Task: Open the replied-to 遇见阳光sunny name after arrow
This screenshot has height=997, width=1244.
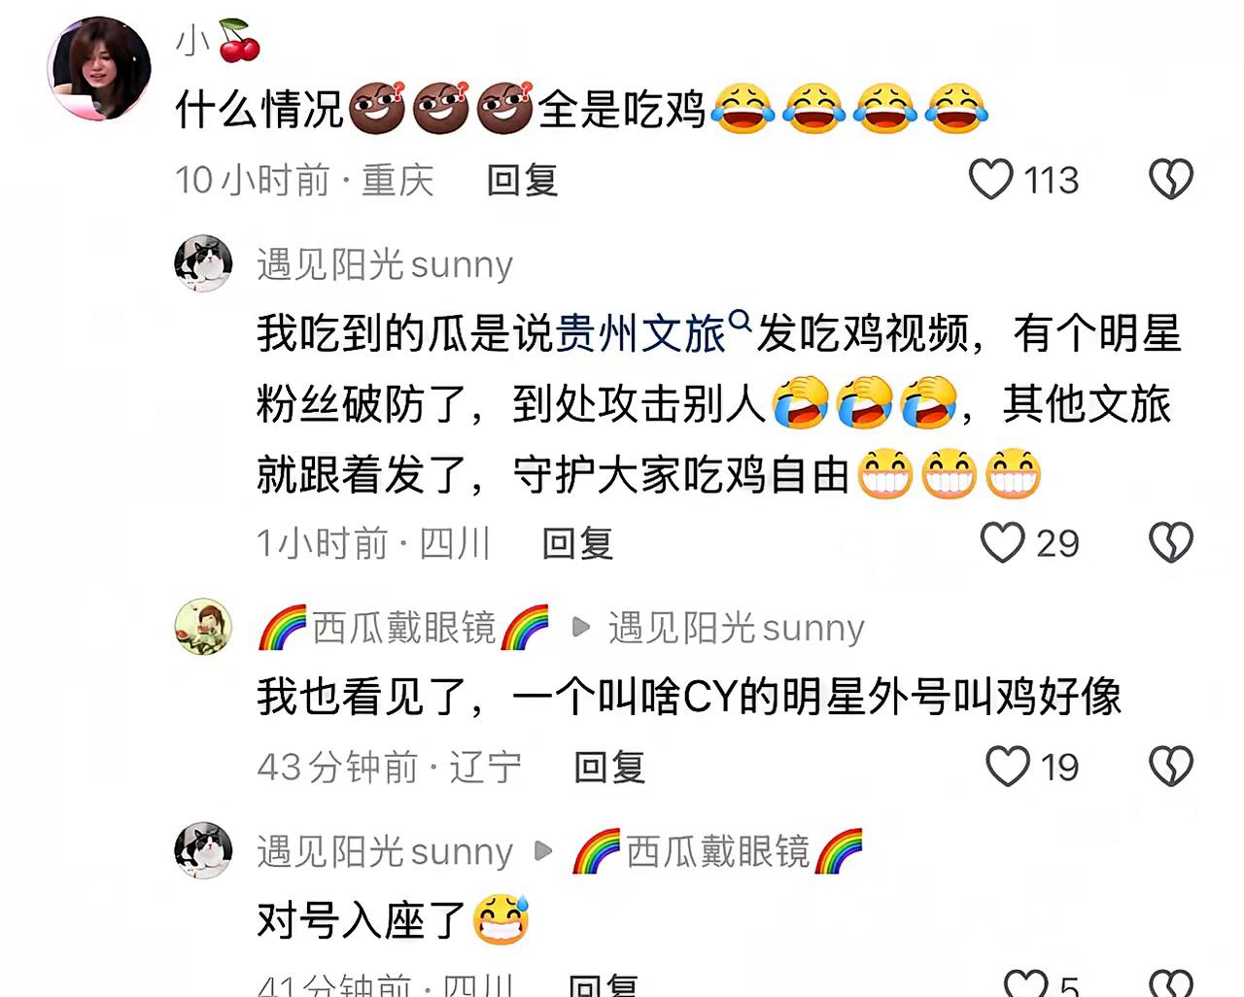Action: [x=736, y=628]
